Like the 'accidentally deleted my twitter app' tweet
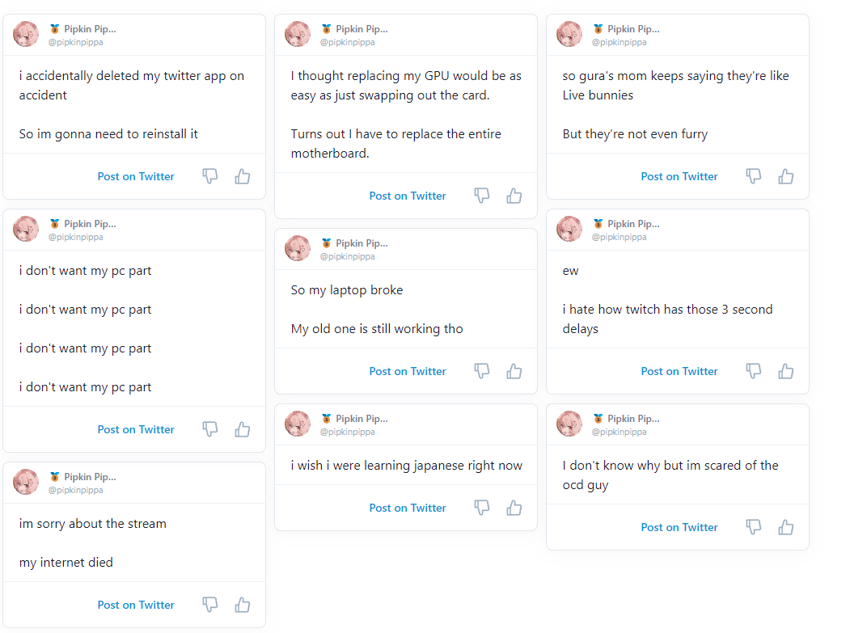Viewport: 867px width, 633px height. point(242,176)
